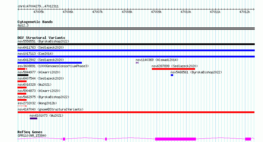Open the nsv6397899 (Sedlazeck2020) label

click(x=175, y=66)
